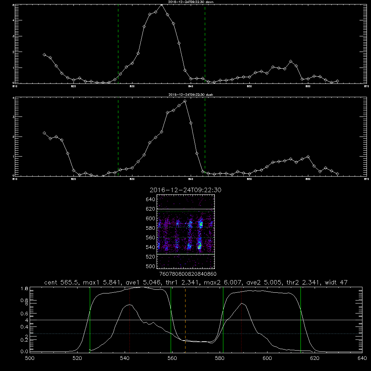Image resolution: width=371 pixels, height=371 pixels.
Task: Click the bottom plot x-axis label 540
Action: tap(125, 358)
